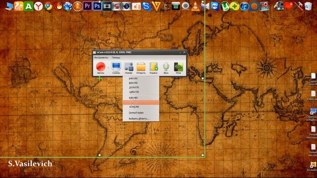Open the orange circular A dock icon

click(x=77, y=6)
